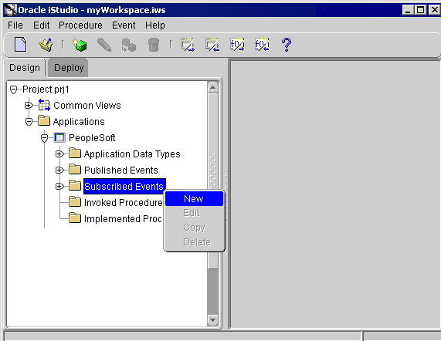
Task: Select the Common Views tree label
Action: click(87, 106)
